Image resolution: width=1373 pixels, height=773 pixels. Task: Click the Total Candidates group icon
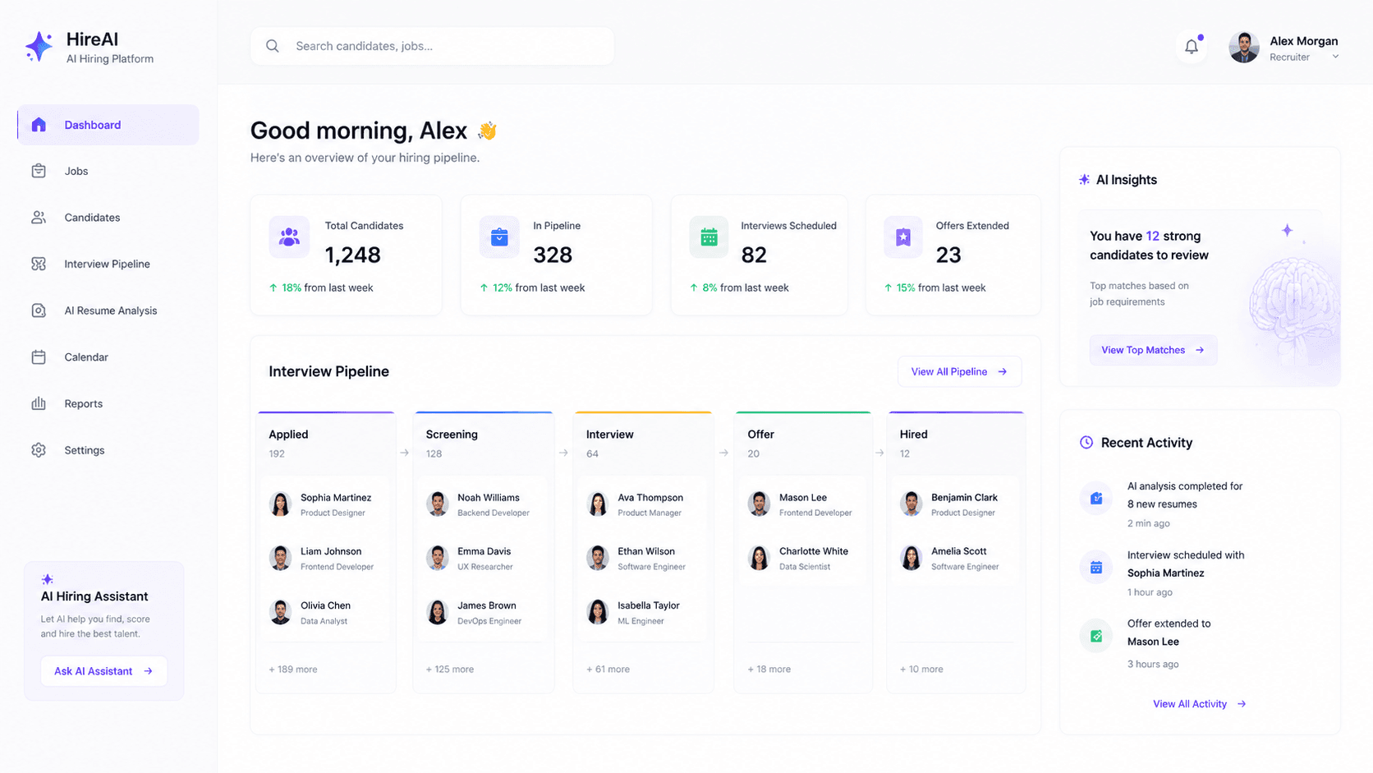289,237
